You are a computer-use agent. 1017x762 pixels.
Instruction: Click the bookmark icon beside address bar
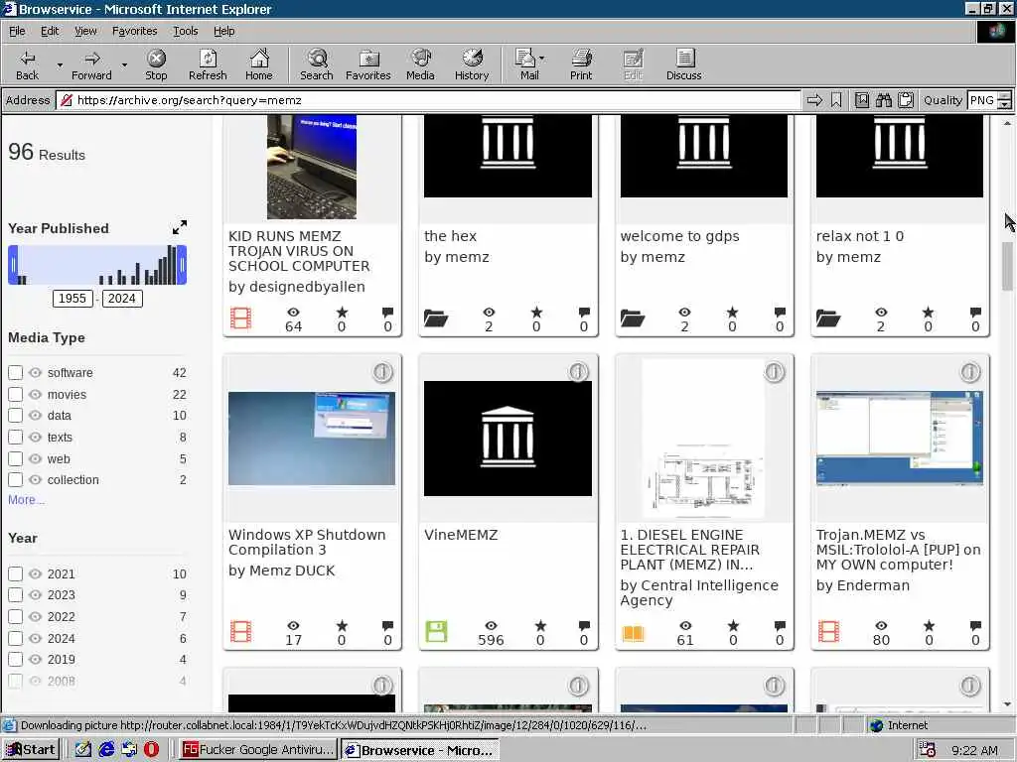click(x=836, y=100)
